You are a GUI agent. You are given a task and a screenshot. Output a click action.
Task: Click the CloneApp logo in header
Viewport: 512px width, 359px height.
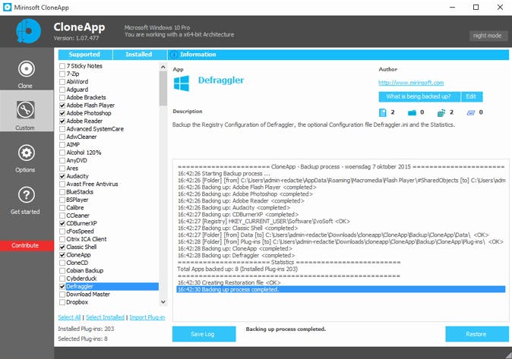click(28, 31)
